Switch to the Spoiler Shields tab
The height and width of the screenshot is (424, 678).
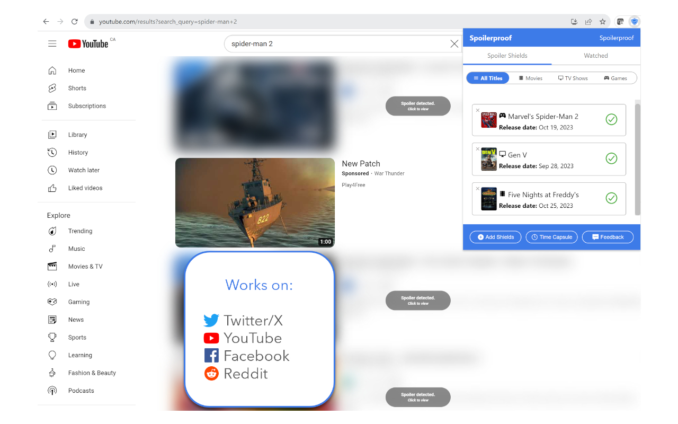click(507, 56)
